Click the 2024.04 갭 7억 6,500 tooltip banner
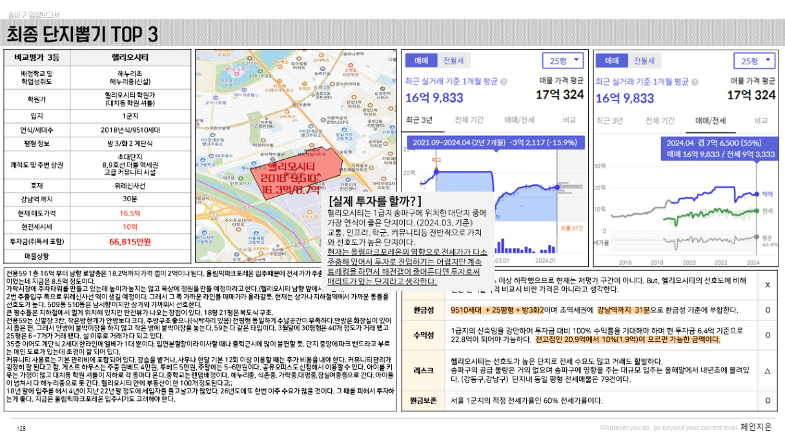 tap(720, 148)
